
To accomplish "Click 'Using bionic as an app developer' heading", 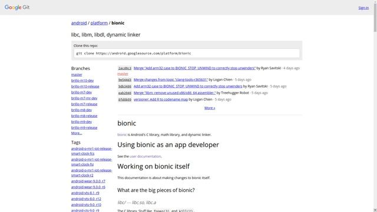I will [168, 145].
